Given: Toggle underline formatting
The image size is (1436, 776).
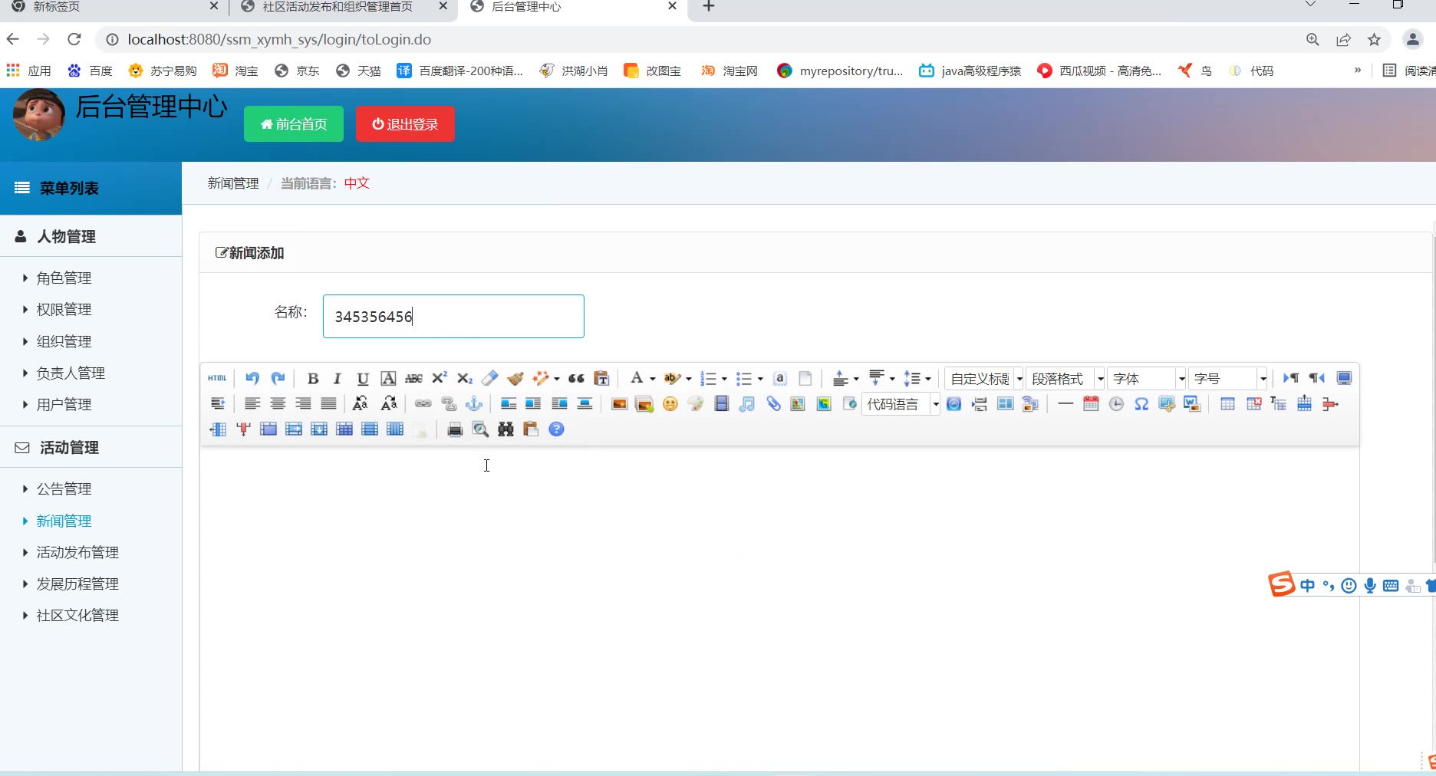Looking at the screenshot, I should click(363, 378).
